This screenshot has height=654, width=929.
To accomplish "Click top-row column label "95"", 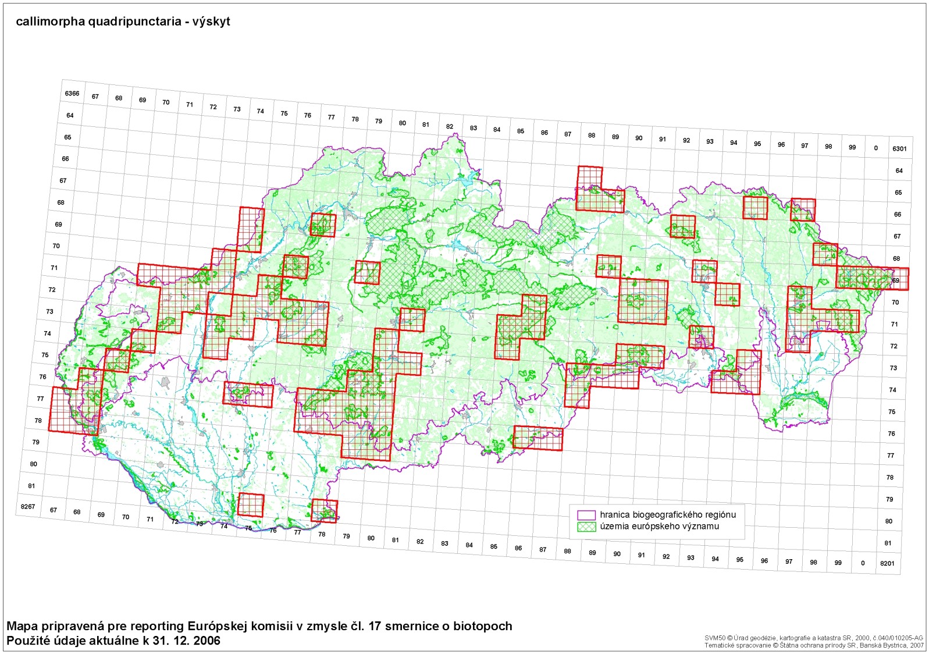I will click(x=757, y=144).
